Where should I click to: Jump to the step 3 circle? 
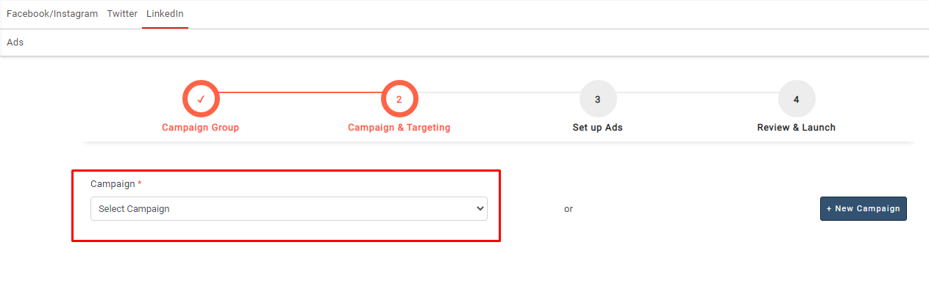[x=598, y=99]
